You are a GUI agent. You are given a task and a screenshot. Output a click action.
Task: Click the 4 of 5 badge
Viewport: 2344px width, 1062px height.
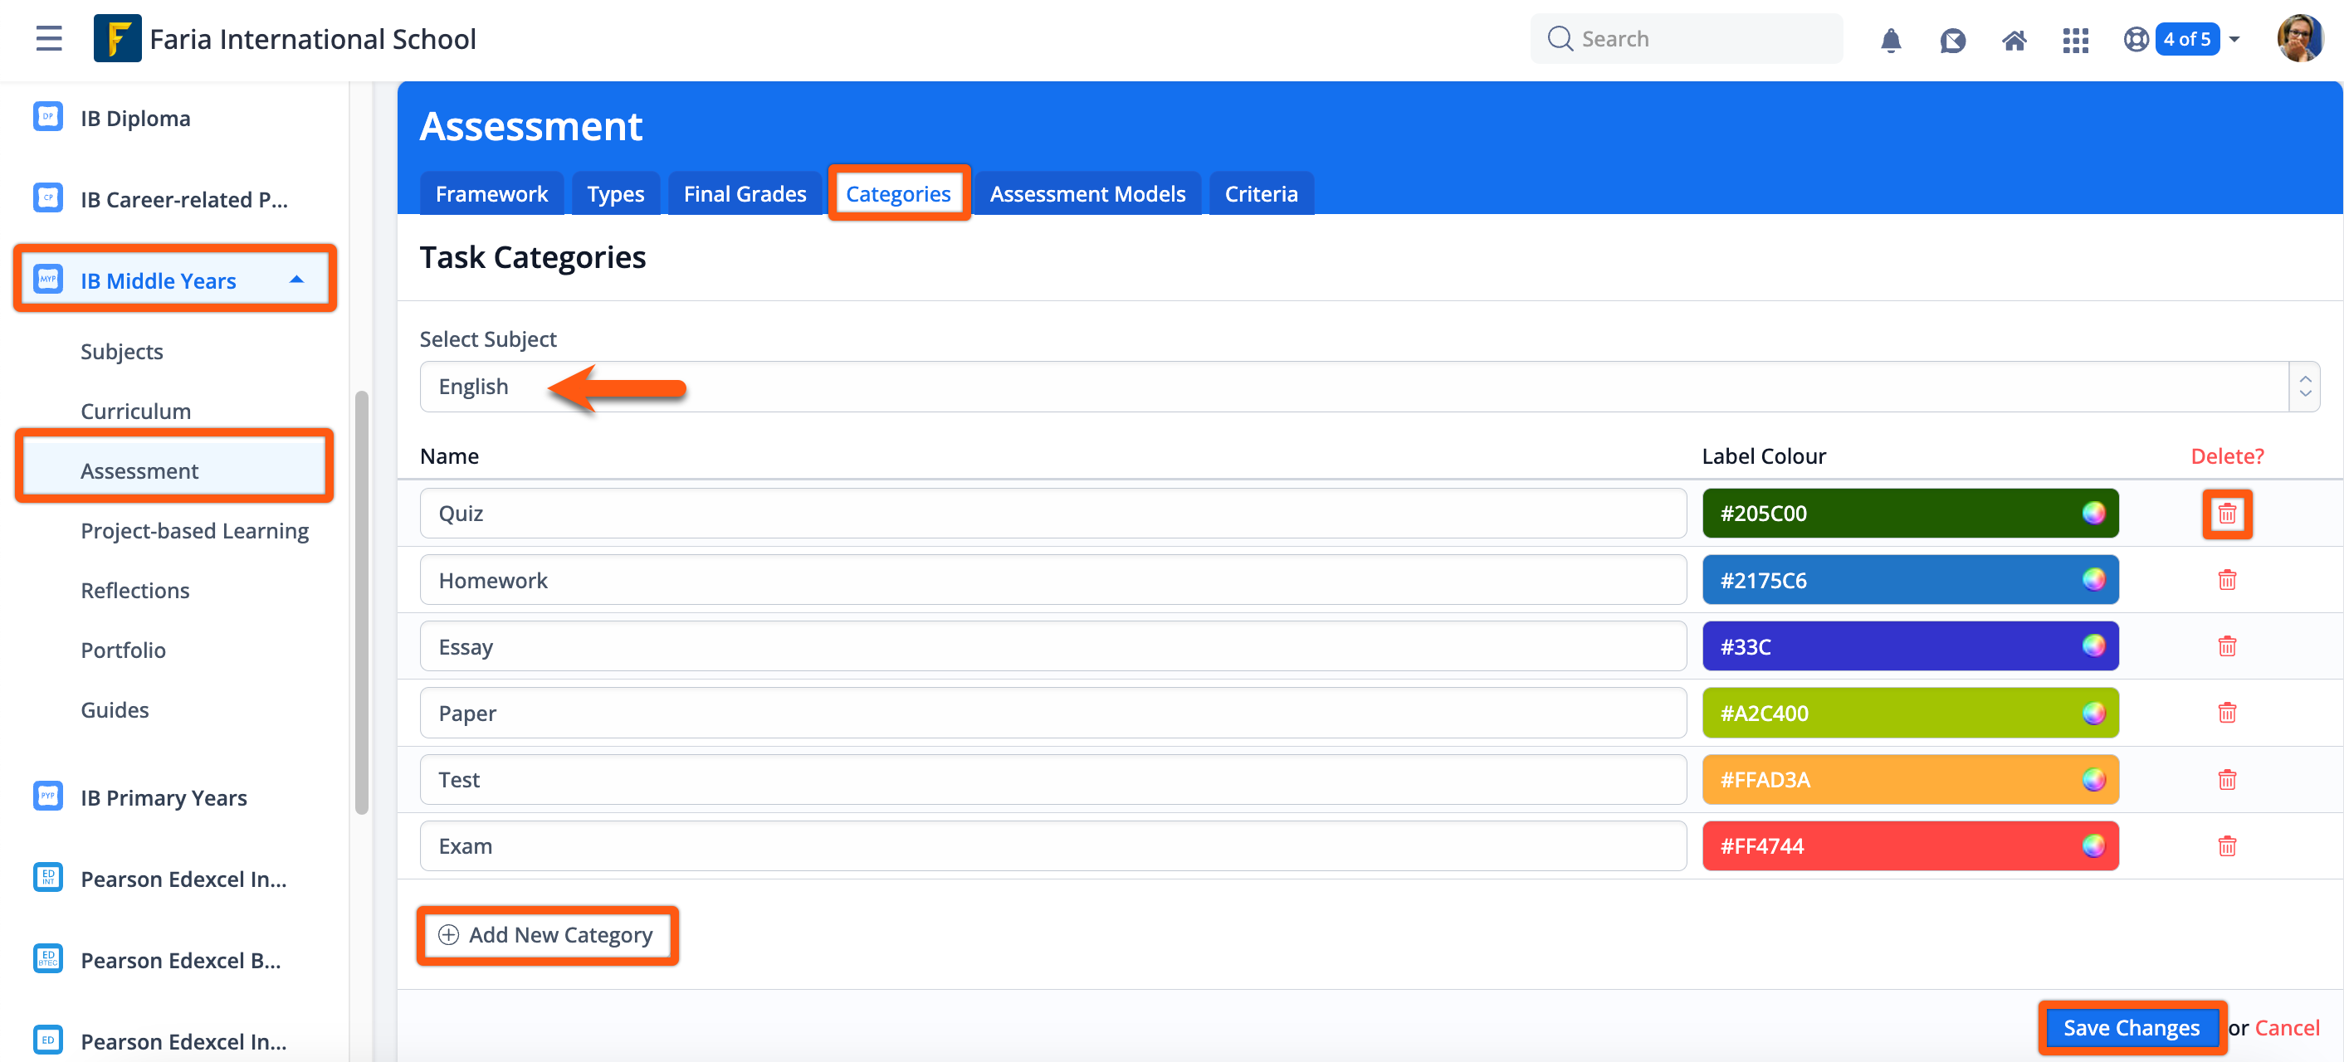point(2186,39)
